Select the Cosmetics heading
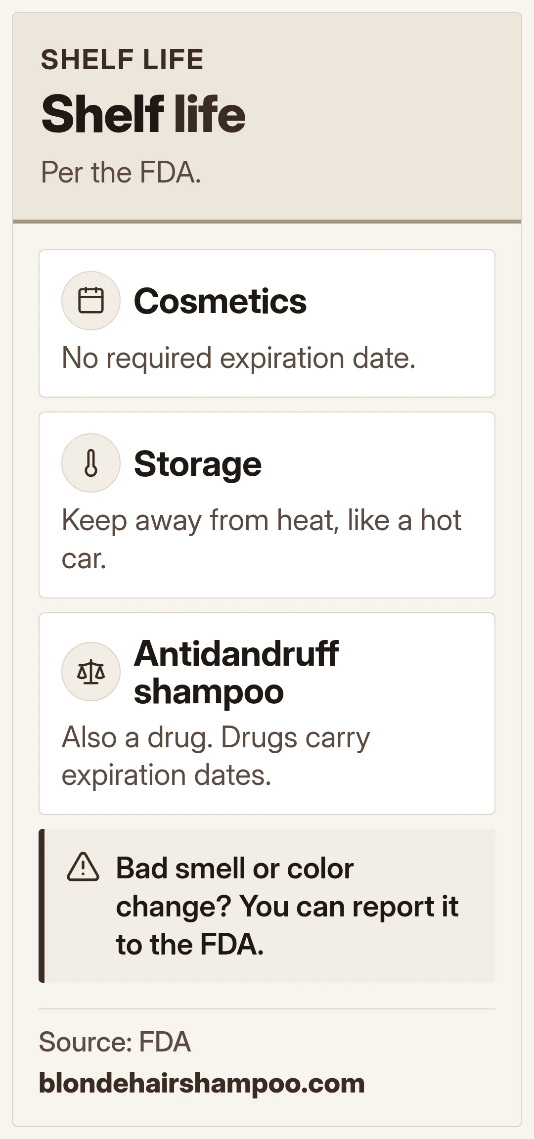Screen dimensions: 534x1139 [x=220, y=301]
